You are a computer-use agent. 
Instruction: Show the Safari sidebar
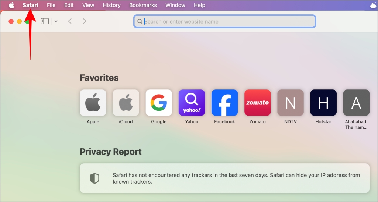click(x=45, y=21)
